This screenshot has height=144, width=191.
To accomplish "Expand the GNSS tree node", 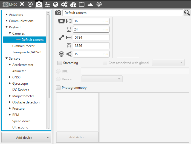I will pyautogui.click(x=10, y=77).
